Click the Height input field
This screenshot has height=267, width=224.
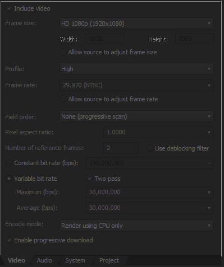click(194, 39)
